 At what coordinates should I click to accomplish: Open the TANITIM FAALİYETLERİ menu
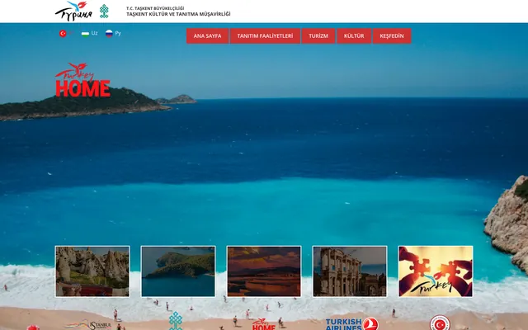coord(265,36)
